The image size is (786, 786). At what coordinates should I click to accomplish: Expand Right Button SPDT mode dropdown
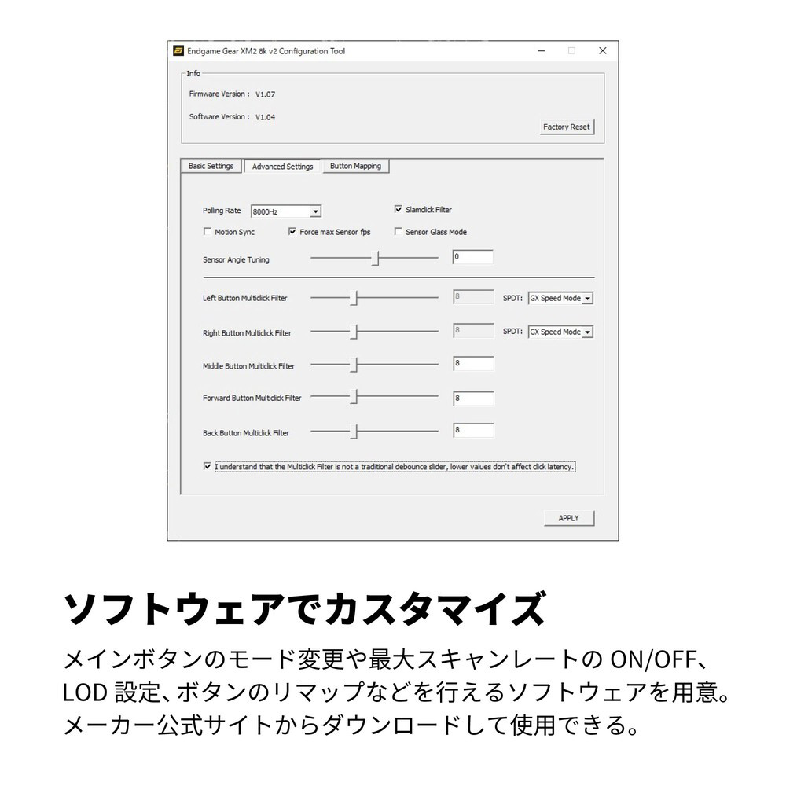tap(587, 332)
